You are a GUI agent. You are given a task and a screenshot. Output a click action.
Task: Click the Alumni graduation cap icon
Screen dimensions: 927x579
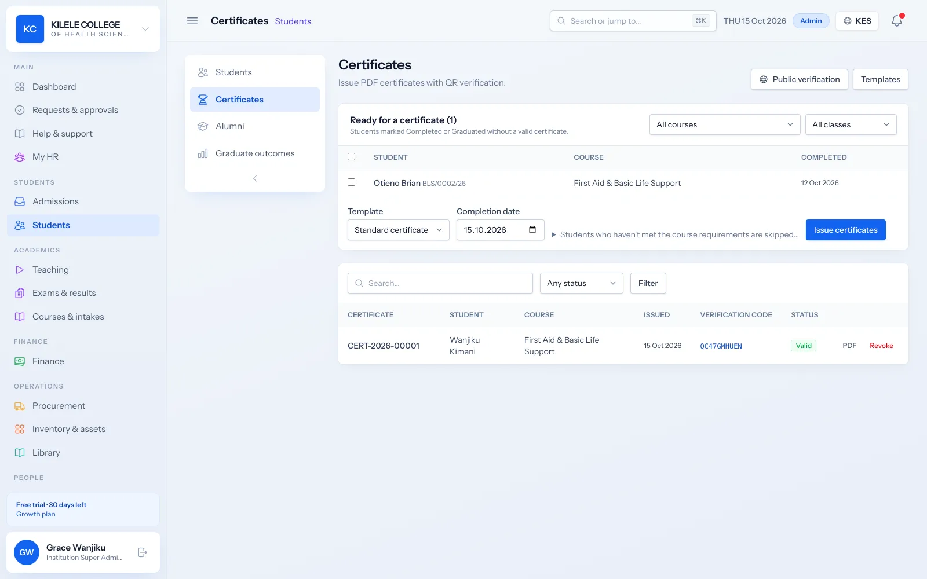[x=203, y=126]
